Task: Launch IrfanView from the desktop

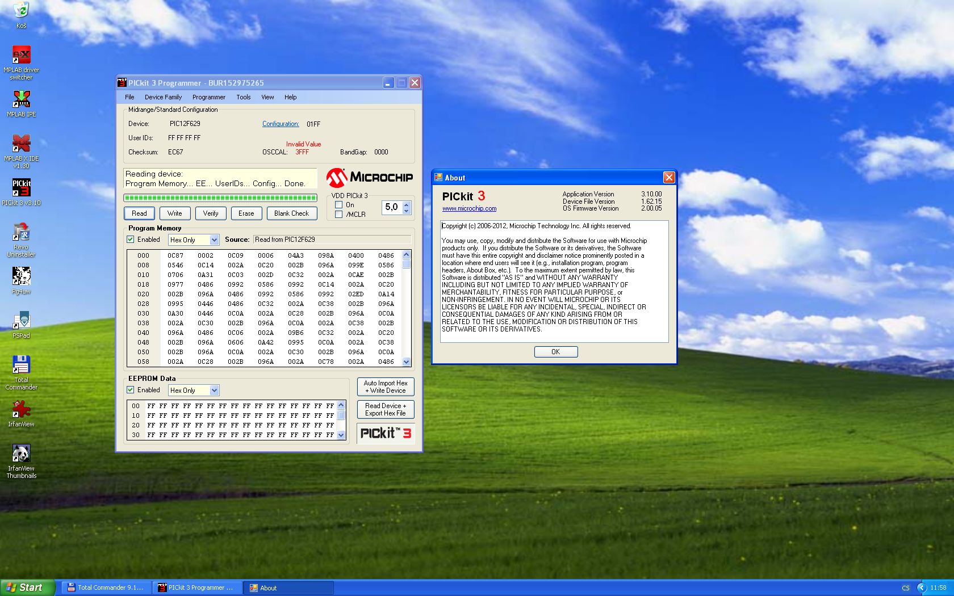Action: point(21,409)
